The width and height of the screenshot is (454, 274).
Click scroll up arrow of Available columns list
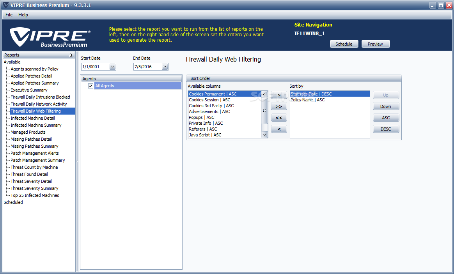264,94
